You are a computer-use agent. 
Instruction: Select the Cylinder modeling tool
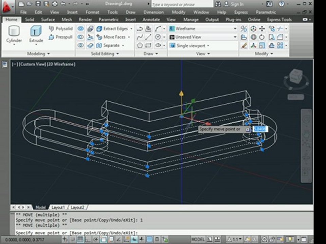[x=14, y=34]
